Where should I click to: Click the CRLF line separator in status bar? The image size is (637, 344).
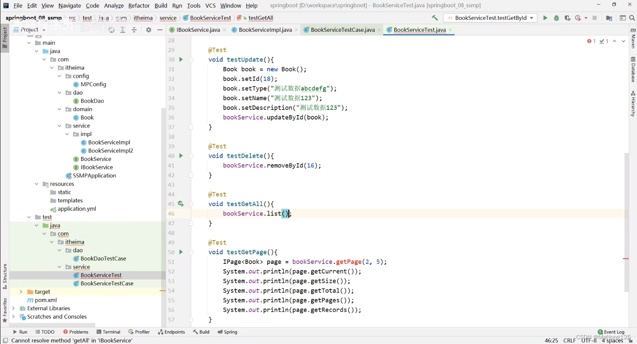pos(569,340)
